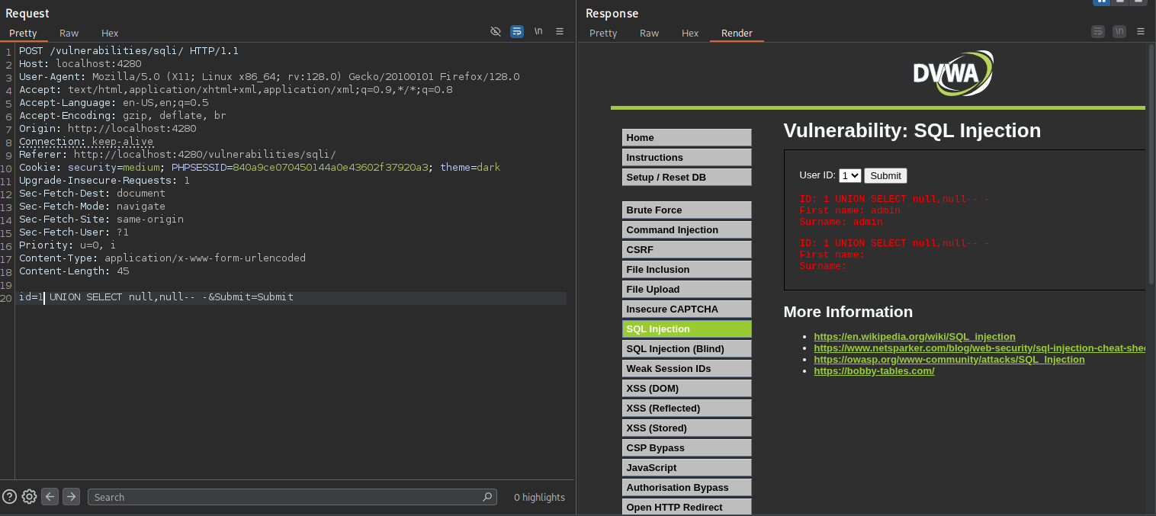Click the Submit button next to User ID
Image resolution: width=1156 pixels, height=516 pixels.
[885, 175]
